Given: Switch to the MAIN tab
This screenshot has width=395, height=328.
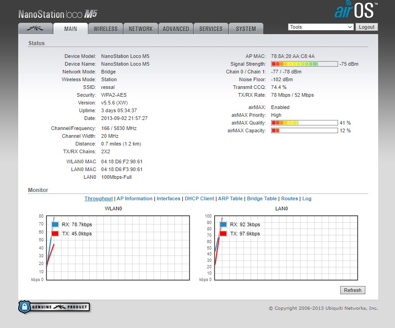Looking at the screenshot, I should coord(71,28).
